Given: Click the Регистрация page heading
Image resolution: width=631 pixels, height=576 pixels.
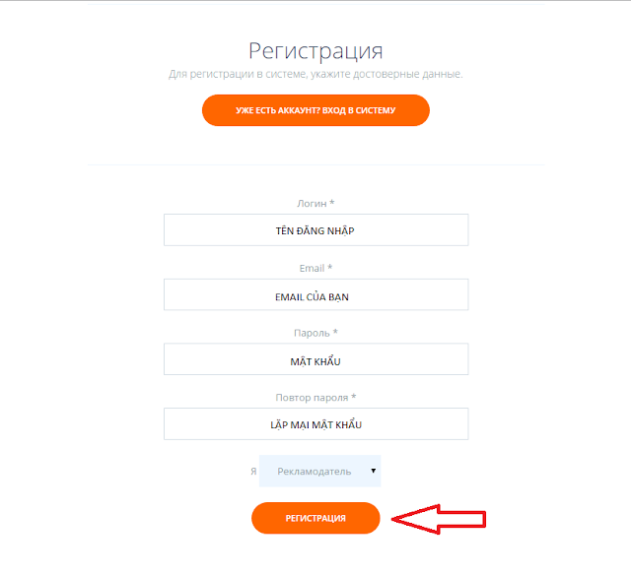Looking at the screenshot, I should [x=315, y=51].
